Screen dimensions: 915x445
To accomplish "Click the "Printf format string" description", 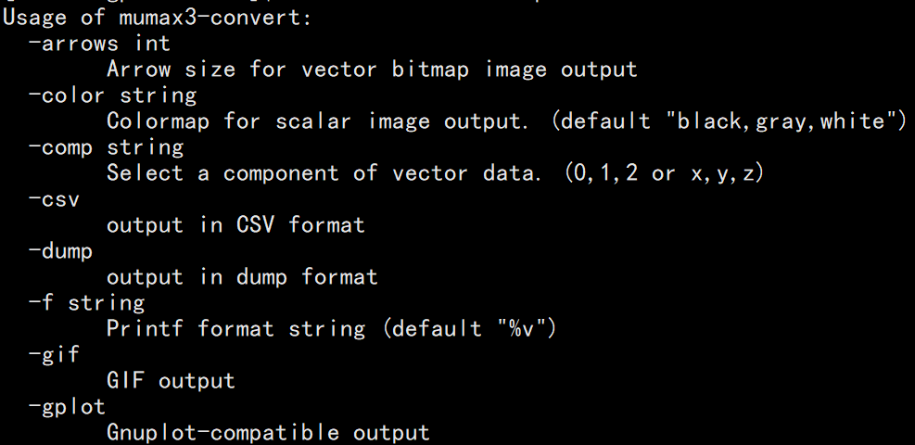I will click(235, 329).
